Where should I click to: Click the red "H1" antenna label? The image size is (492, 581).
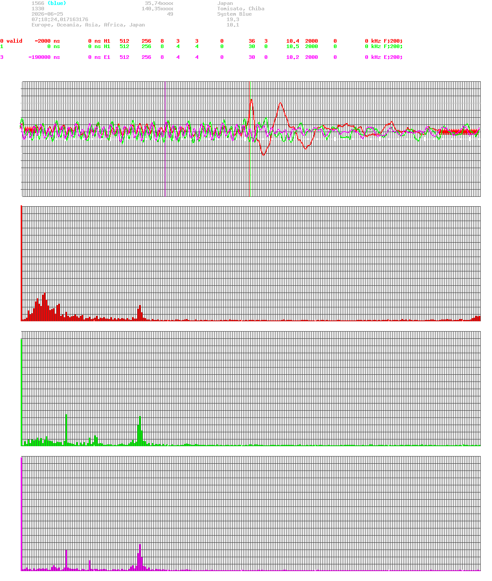(107, 41)
